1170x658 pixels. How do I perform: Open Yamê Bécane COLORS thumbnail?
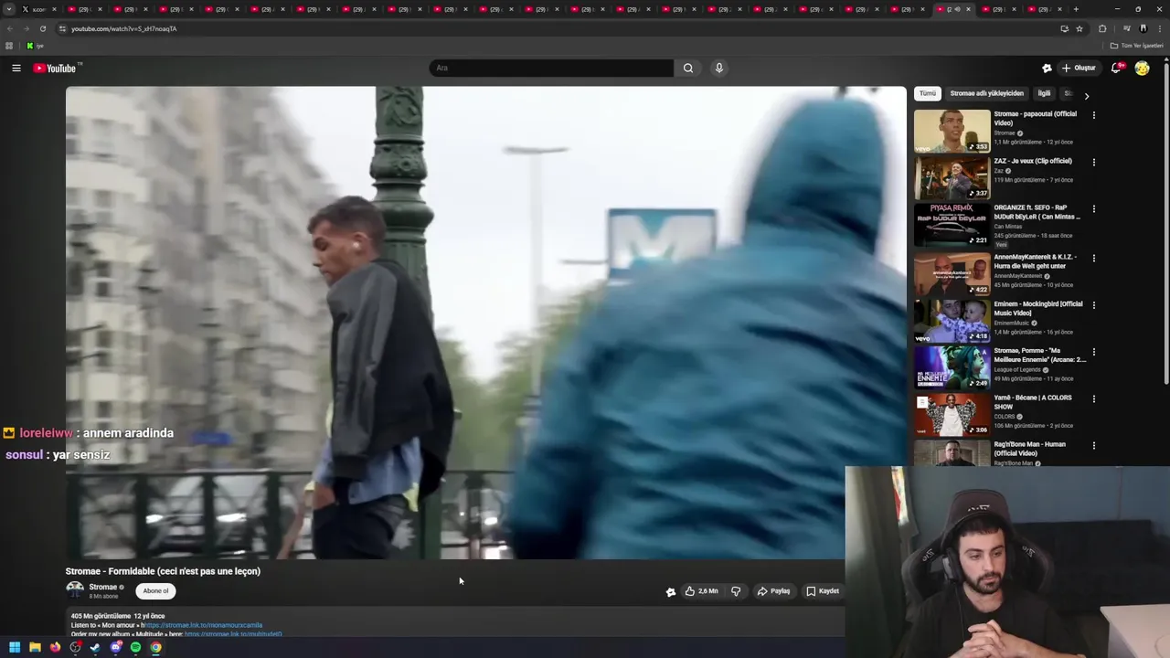point(952,414)
